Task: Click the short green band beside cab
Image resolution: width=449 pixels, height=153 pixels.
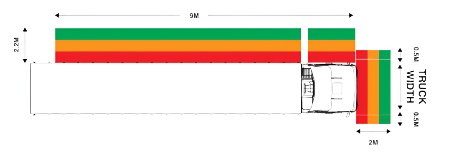Action: (331, 34)
